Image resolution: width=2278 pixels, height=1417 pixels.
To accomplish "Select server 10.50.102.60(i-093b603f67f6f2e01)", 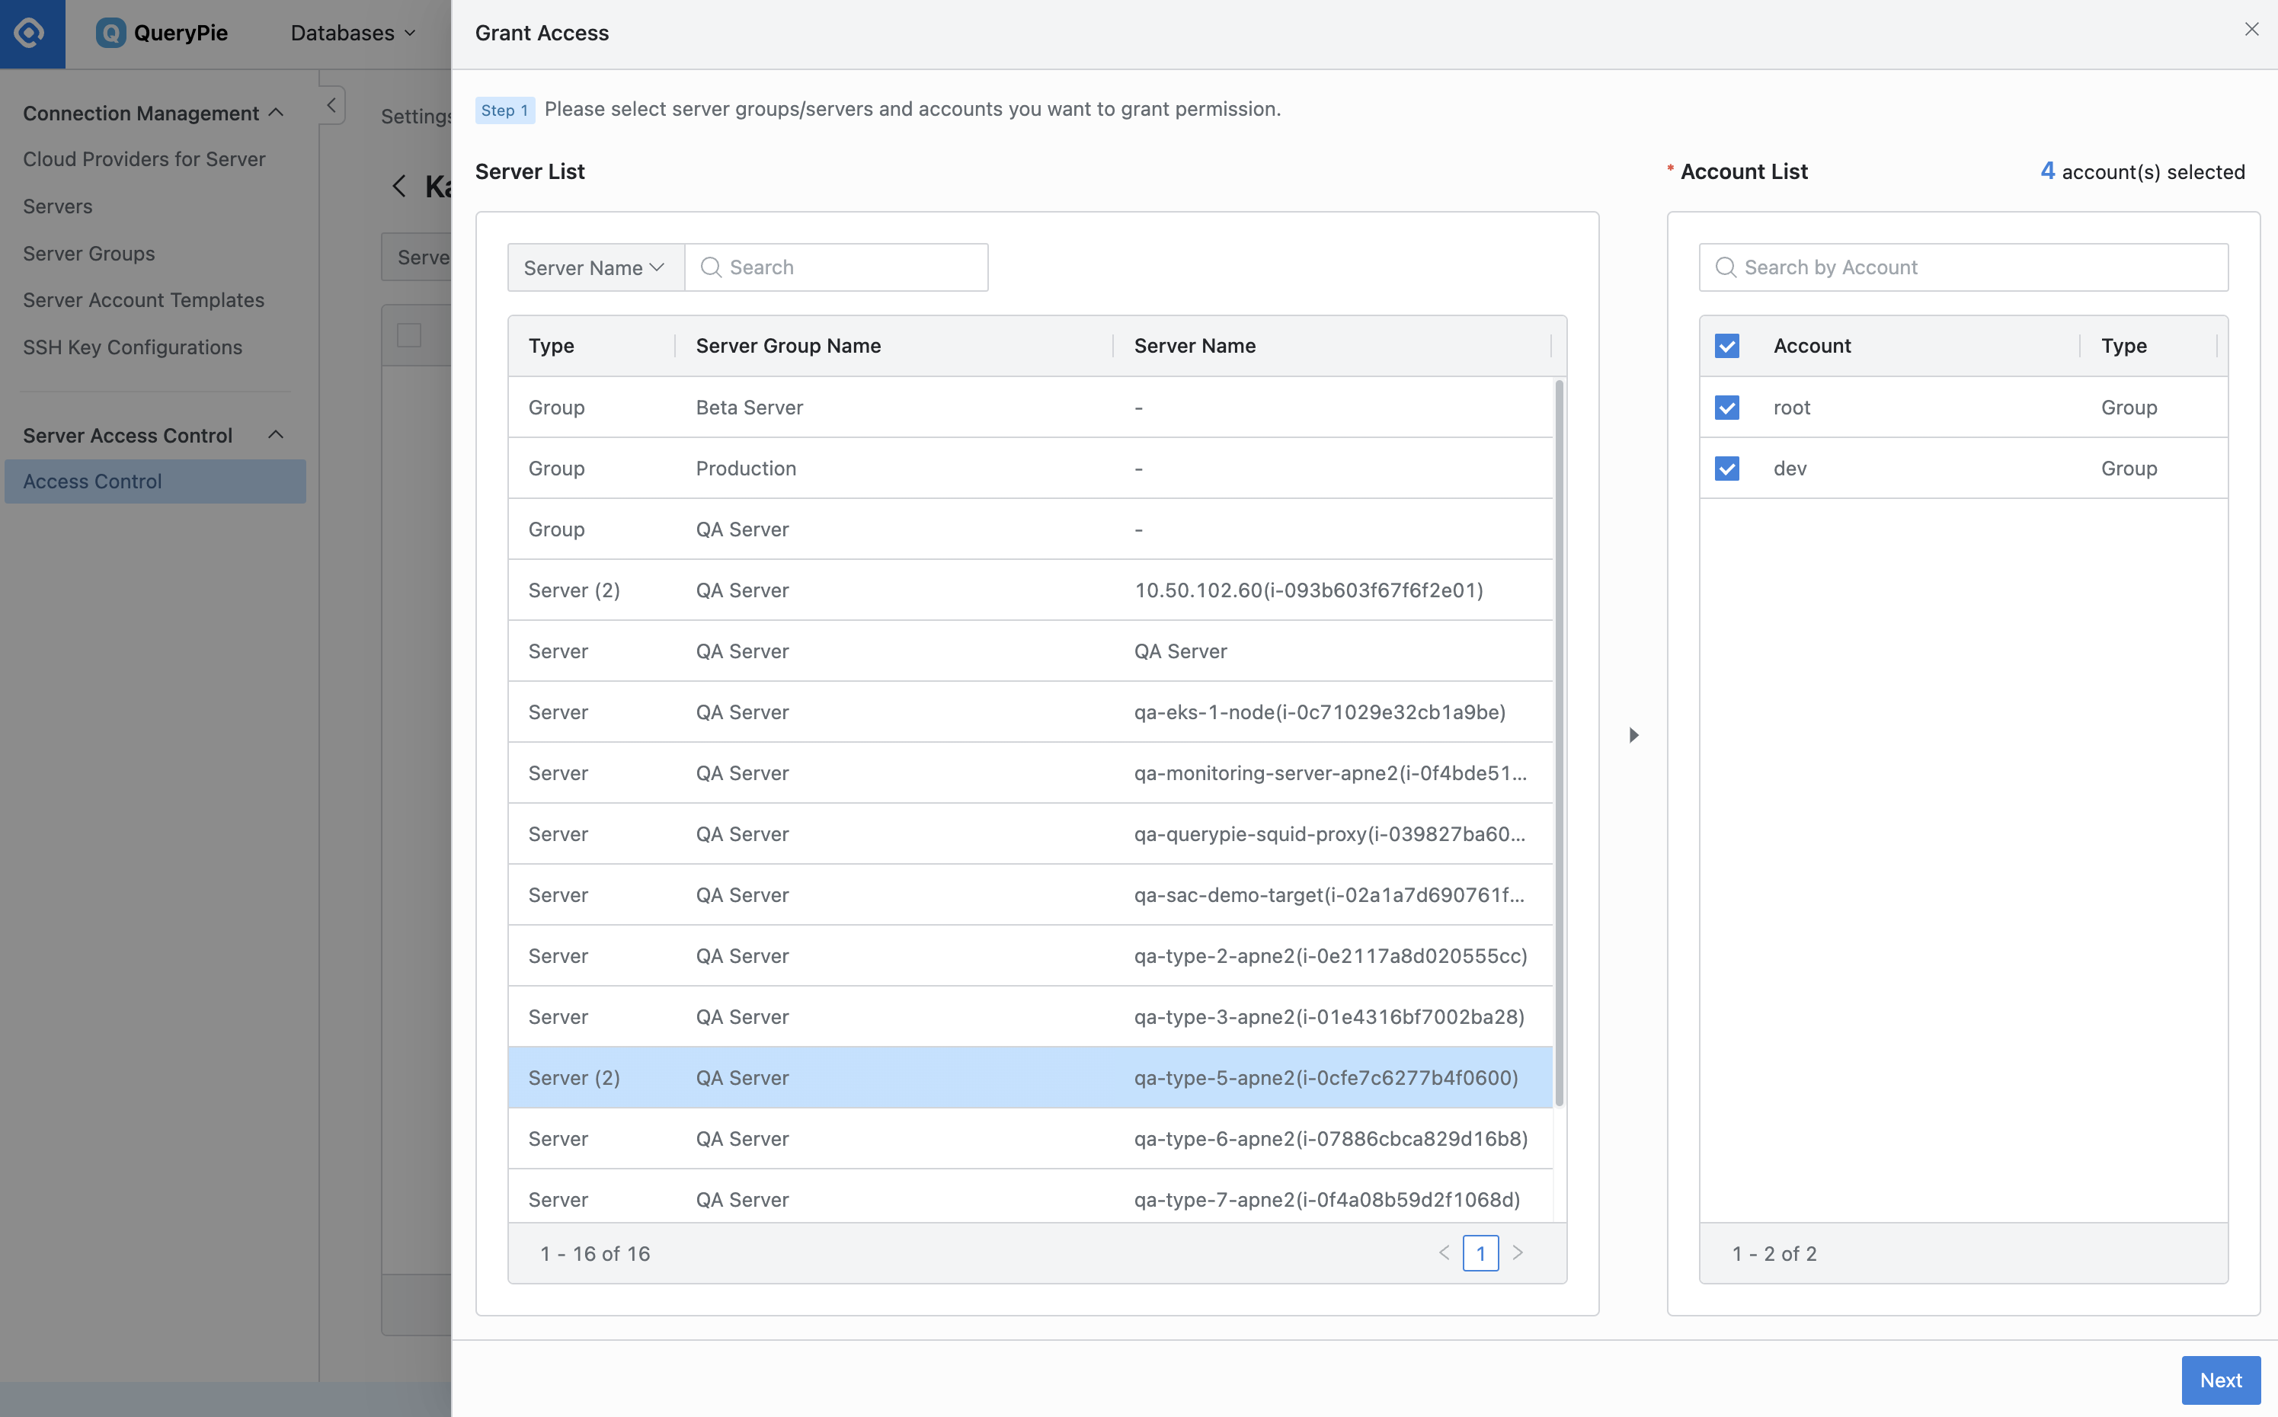I will coord(1031,590).
